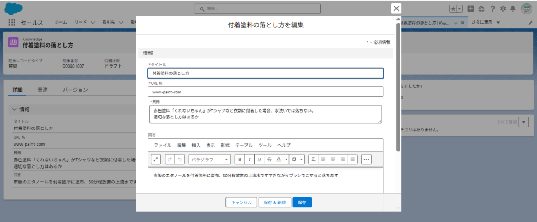This screenshot has height=222, width=537.
Task: Click the Knowledge record book icon
Action: tap(13, 42)
